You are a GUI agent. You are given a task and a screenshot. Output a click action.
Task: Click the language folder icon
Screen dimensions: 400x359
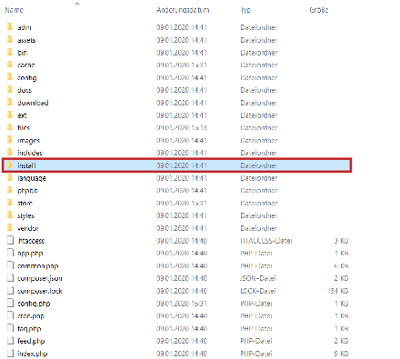(x=10, y=177)
